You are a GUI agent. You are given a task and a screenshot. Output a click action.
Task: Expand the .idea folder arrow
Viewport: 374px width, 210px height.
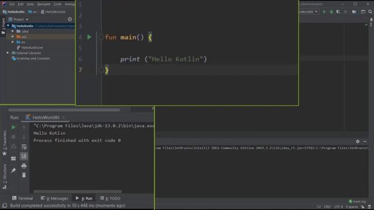point(13,31)
